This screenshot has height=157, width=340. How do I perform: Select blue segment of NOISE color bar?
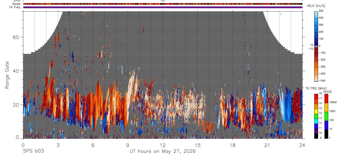click(x=326, y=125)
